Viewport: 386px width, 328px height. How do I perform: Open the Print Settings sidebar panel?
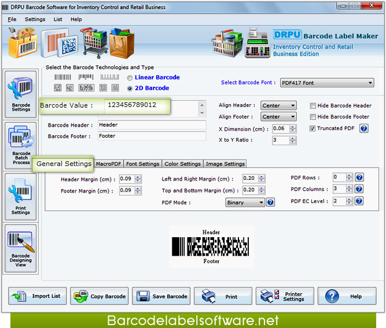point(20,197)
